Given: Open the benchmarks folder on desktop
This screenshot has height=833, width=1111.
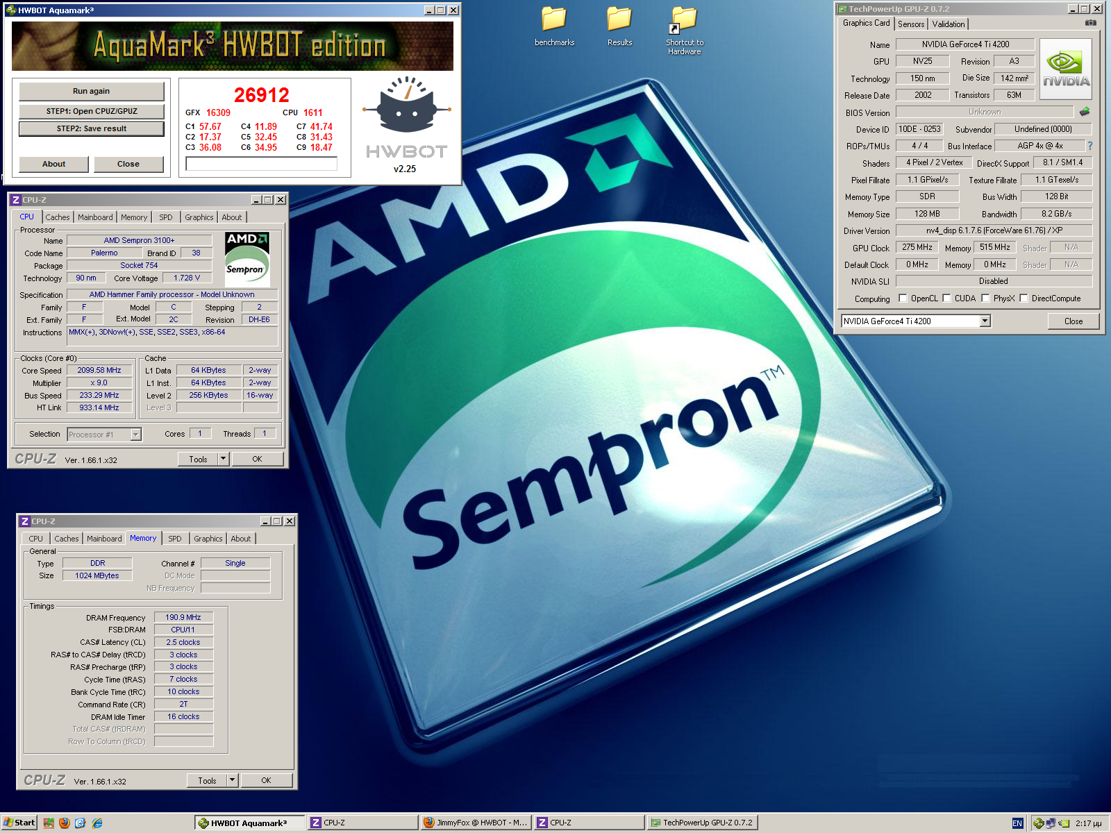Looking at the screenshot, I should (x=554, y=26).
